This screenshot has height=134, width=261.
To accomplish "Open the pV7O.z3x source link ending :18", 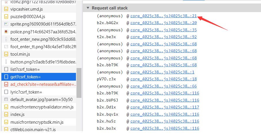I will (x=163, y=79).
